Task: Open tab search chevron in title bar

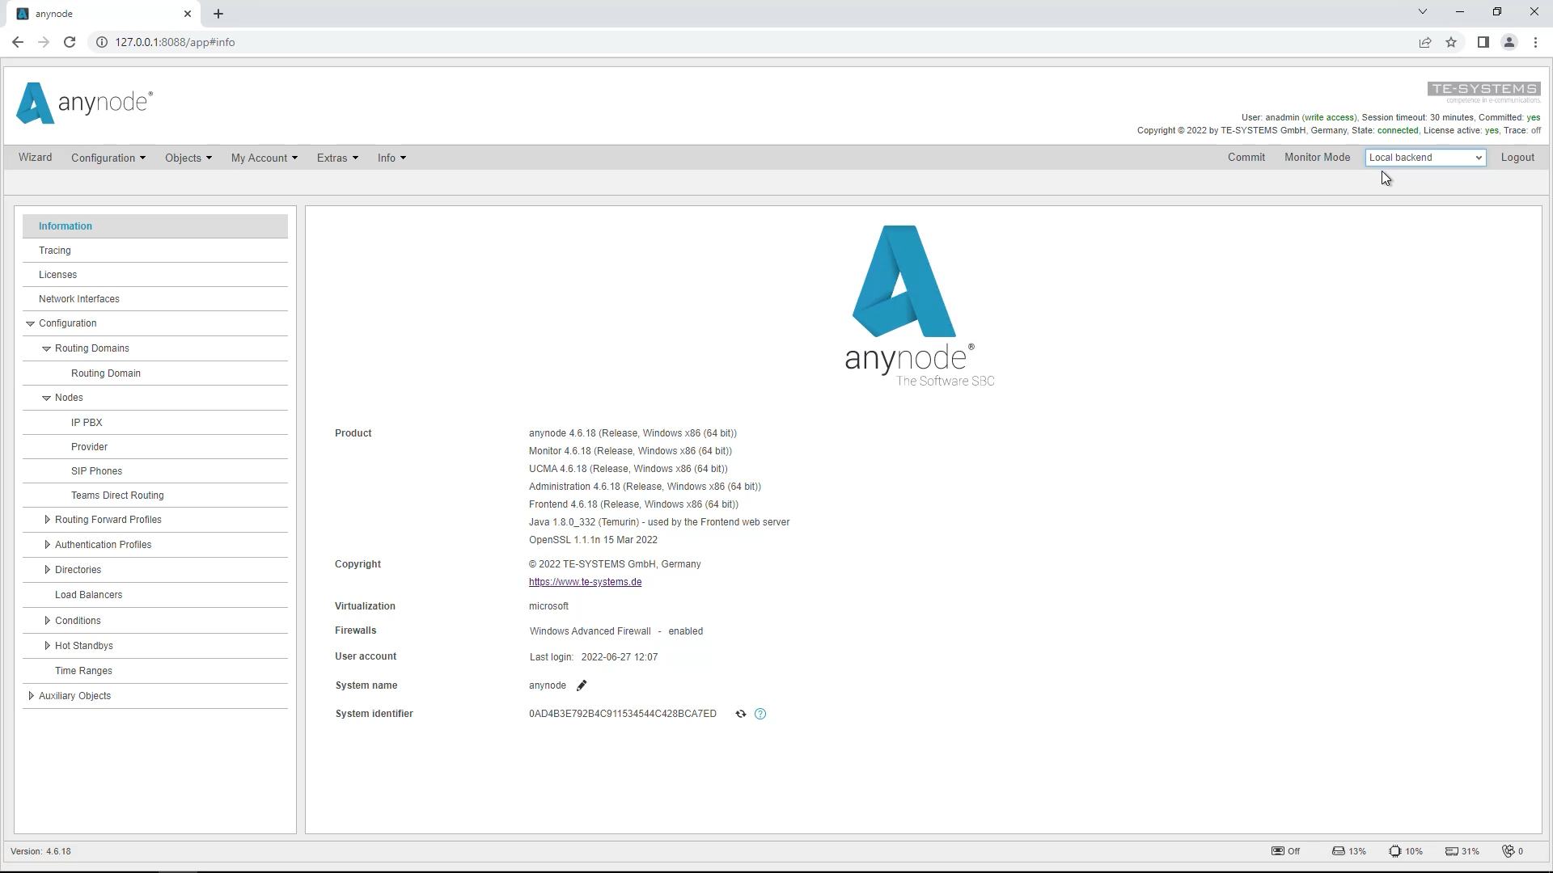Action: [x=1423, y=12]
